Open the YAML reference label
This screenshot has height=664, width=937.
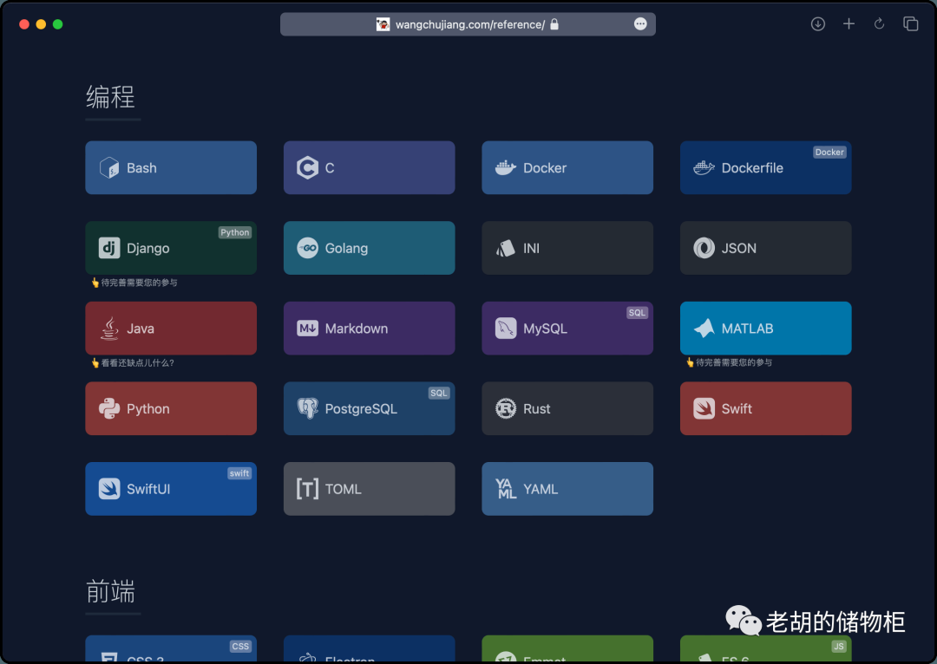[x=541, y=489]
